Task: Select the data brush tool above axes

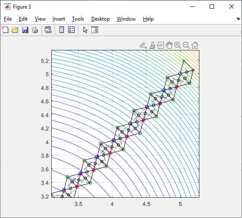Action: (x=152, y=45)
